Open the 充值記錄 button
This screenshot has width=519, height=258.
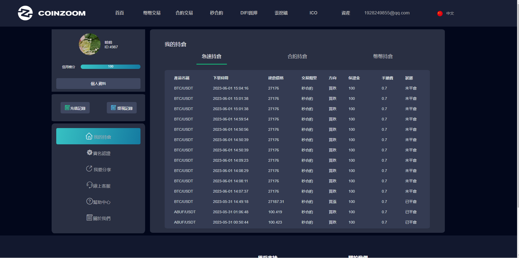pyautogui.click(x=75, y=108)
